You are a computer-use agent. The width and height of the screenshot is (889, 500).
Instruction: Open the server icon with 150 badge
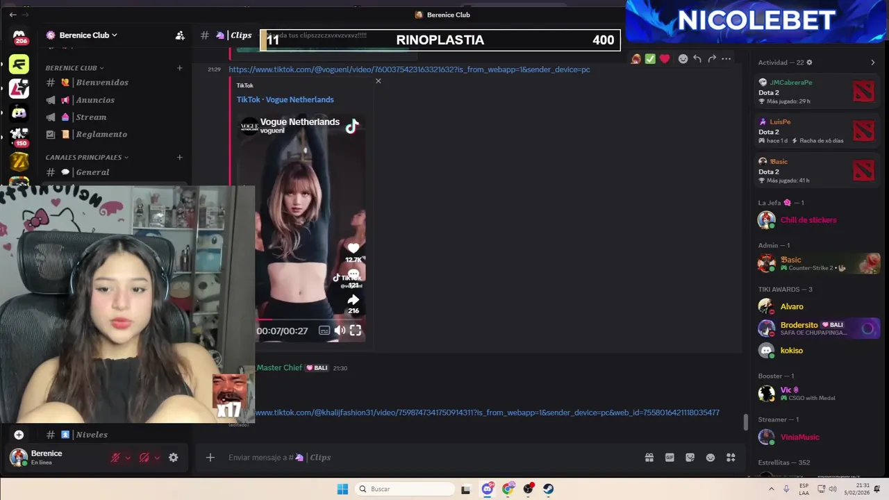point(19,137)
